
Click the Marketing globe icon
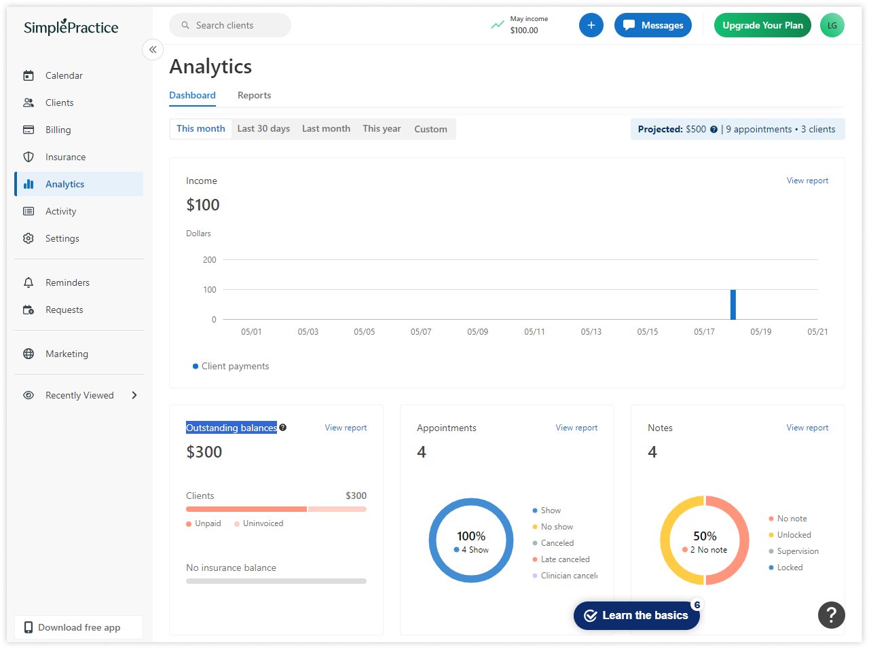[x=29, y=354]
